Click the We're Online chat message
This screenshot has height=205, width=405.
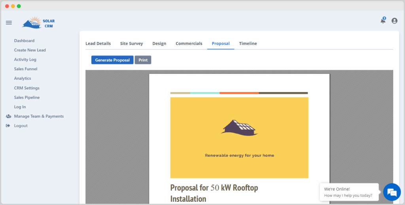coord(349,192)
